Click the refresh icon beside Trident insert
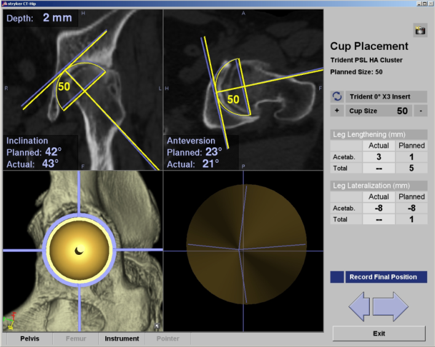Image resolution: width=435 pixels, height=347 pixels. (x=337, y=96)
